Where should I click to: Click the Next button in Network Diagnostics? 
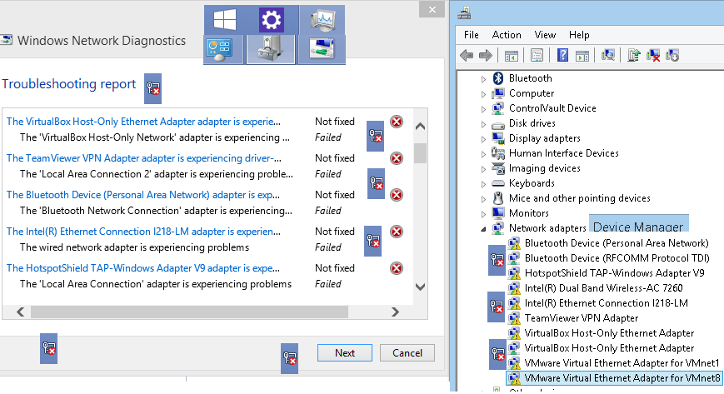point(344,353)
